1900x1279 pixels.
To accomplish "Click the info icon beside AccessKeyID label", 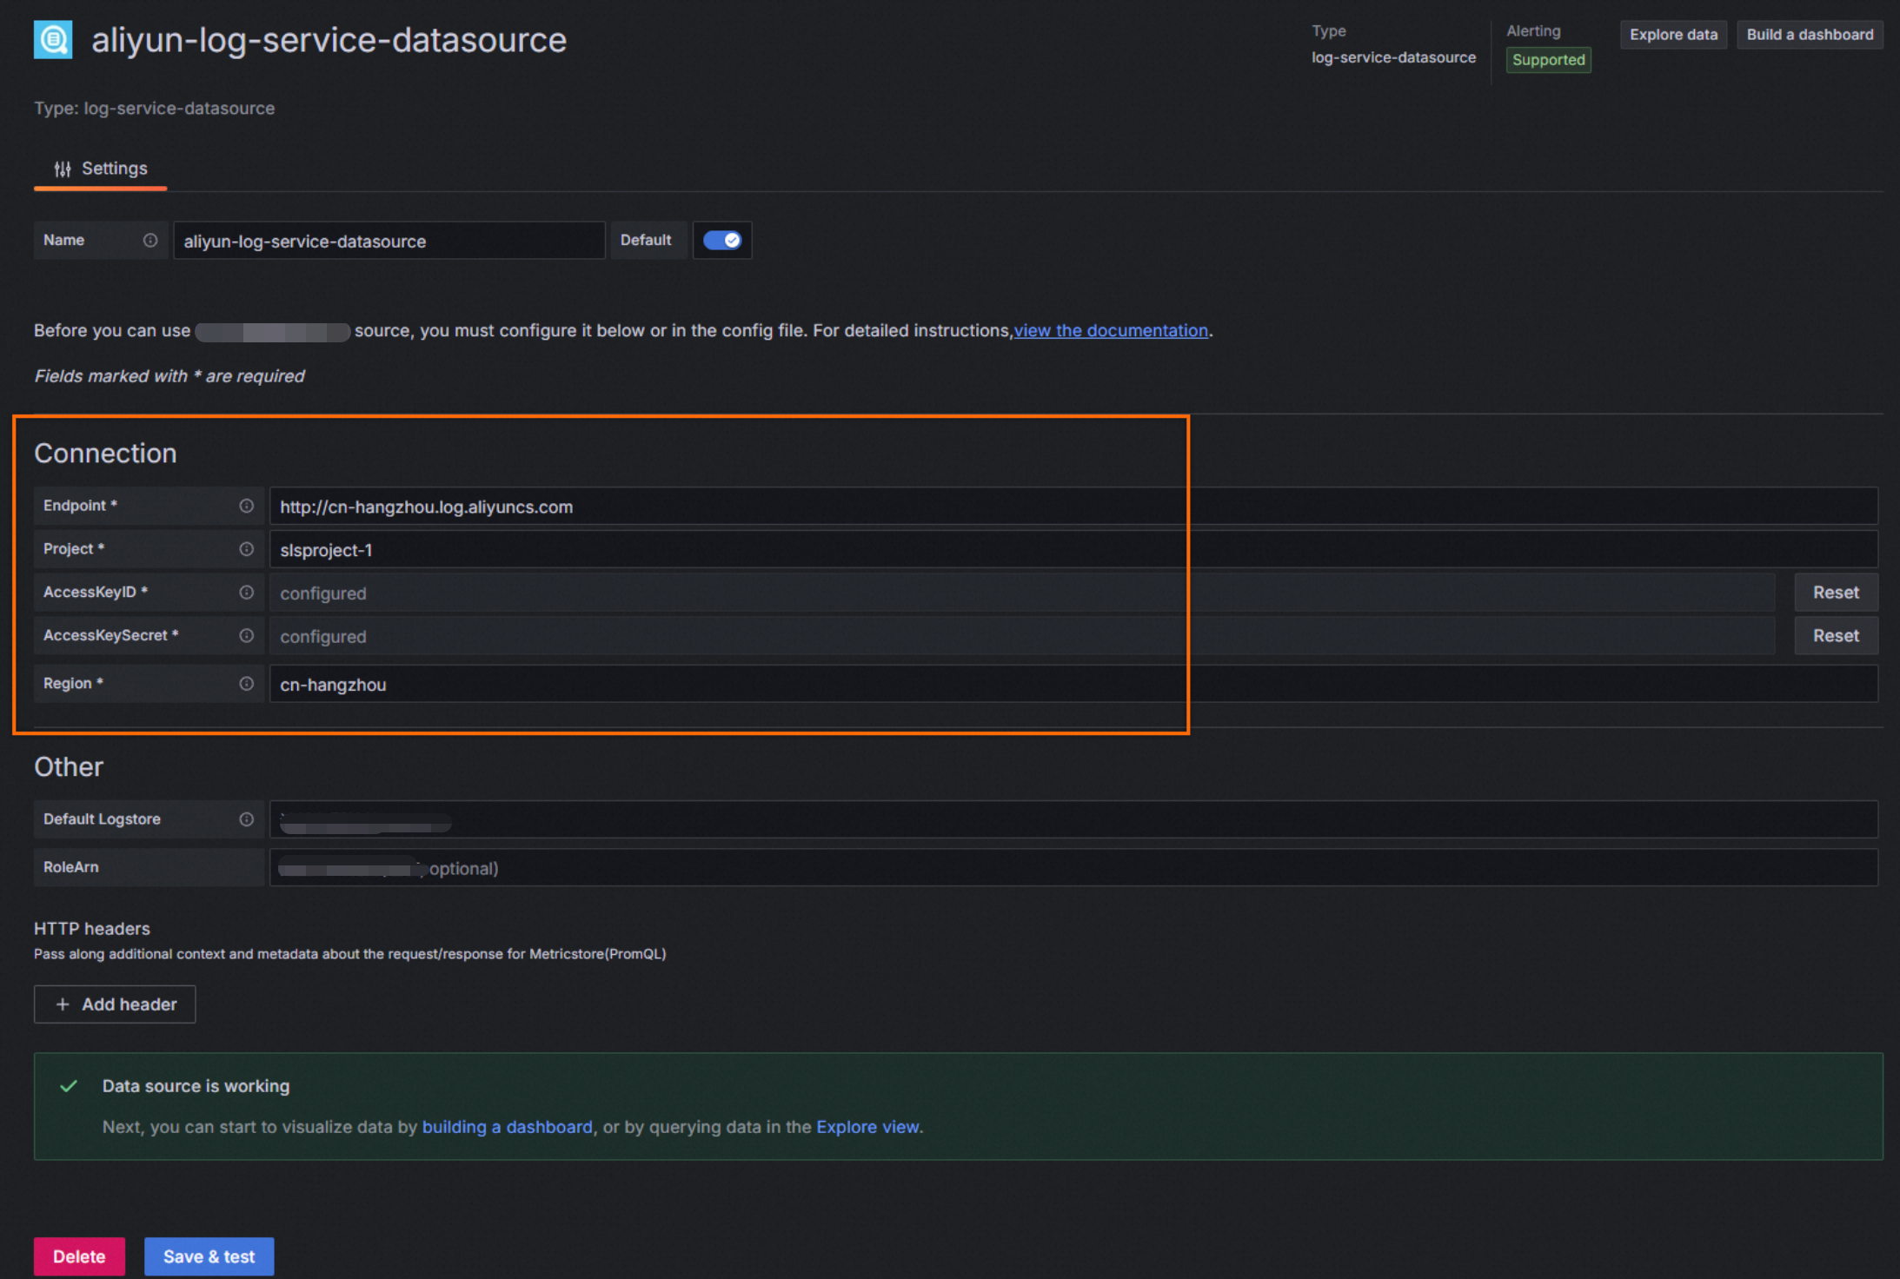I will [x=247, y=593].
